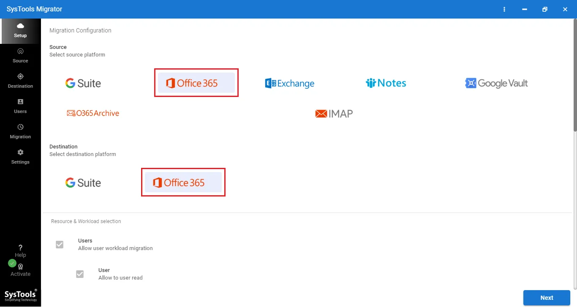The height and width of the screenshot is (307, 577).
Task: Choose Exchange as source platform
Action: [290, 83]
